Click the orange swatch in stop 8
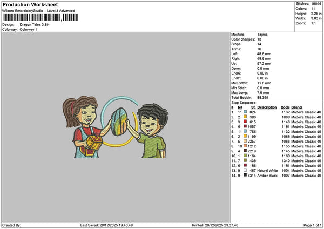Screen dimensions: 324x229 coord(245,146)
